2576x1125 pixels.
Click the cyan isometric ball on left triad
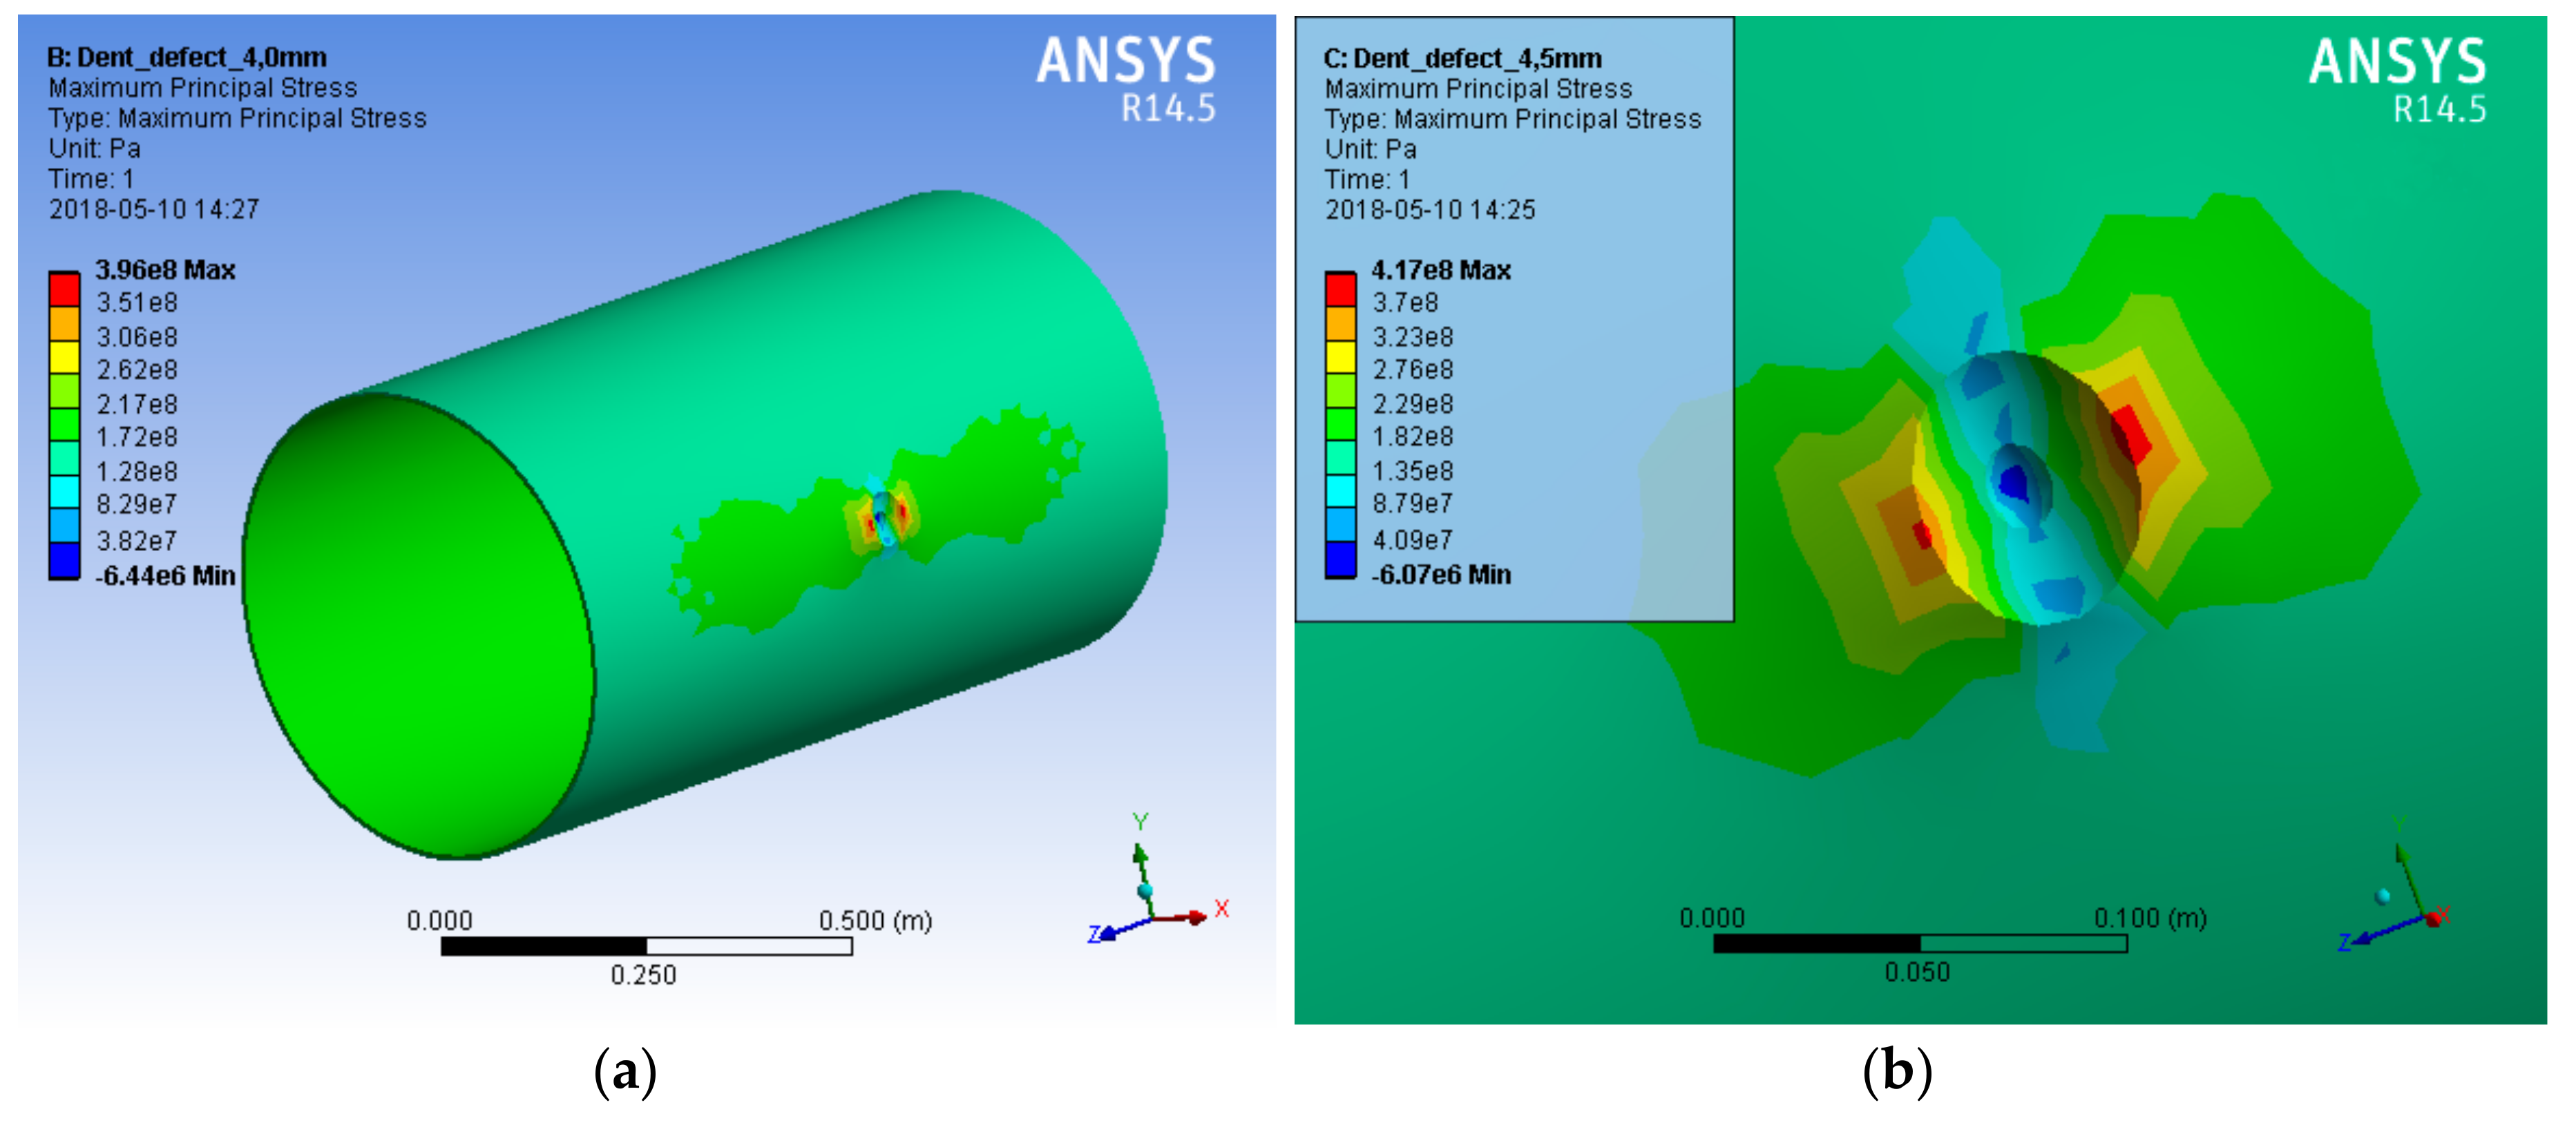pyautogui.click(x=1145, y=890)
